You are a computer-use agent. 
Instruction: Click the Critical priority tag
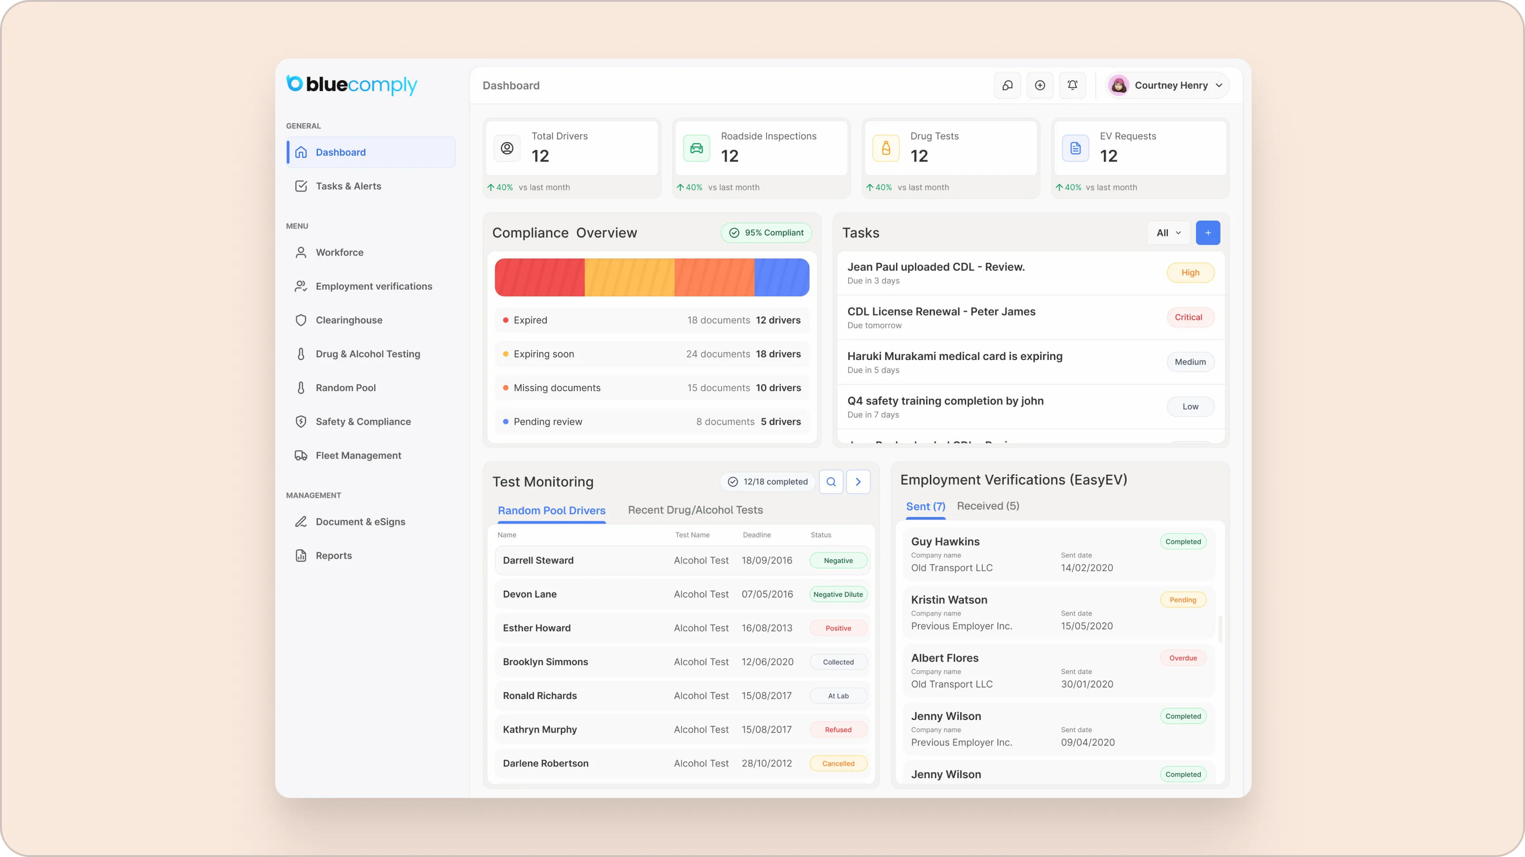(1190, 317)
